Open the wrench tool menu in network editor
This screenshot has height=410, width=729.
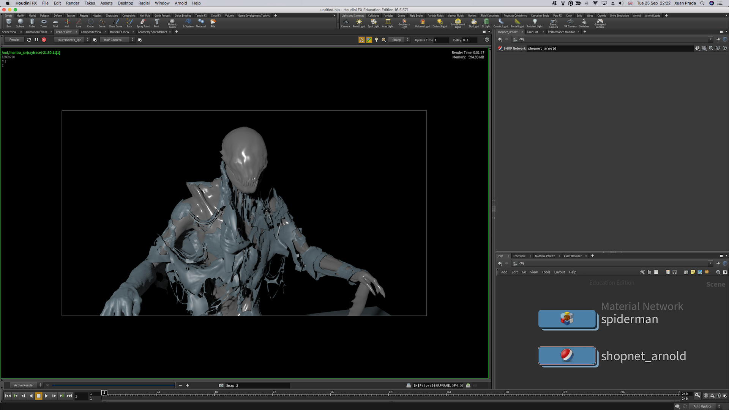[x=642, y=272]
